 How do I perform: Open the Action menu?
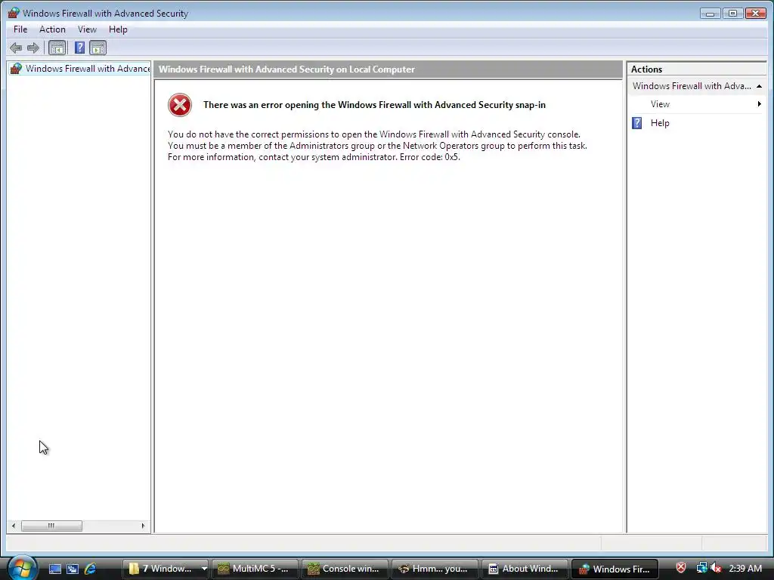coord(52,29)
